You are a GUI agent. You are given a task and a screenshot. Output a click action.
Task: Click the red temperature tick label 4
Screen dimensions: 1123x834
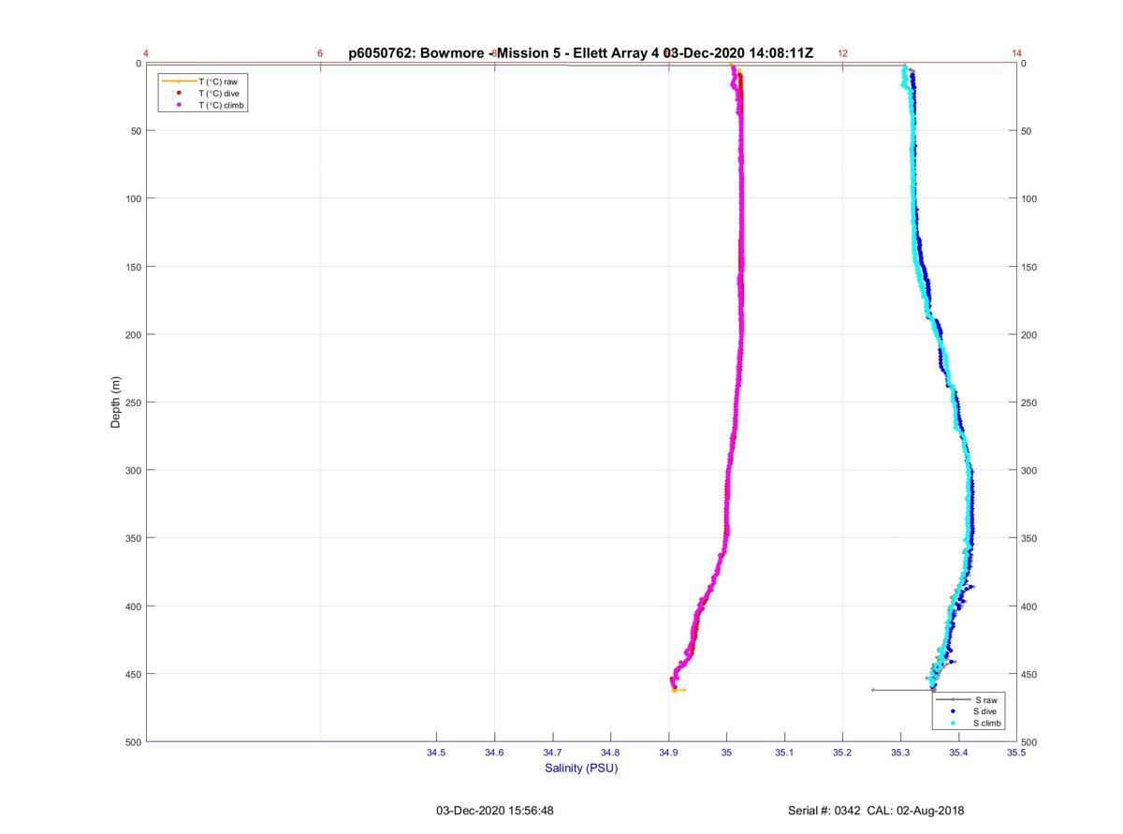146,53
